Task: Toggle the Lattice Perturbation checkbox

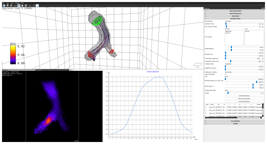Action: point(226,74)
